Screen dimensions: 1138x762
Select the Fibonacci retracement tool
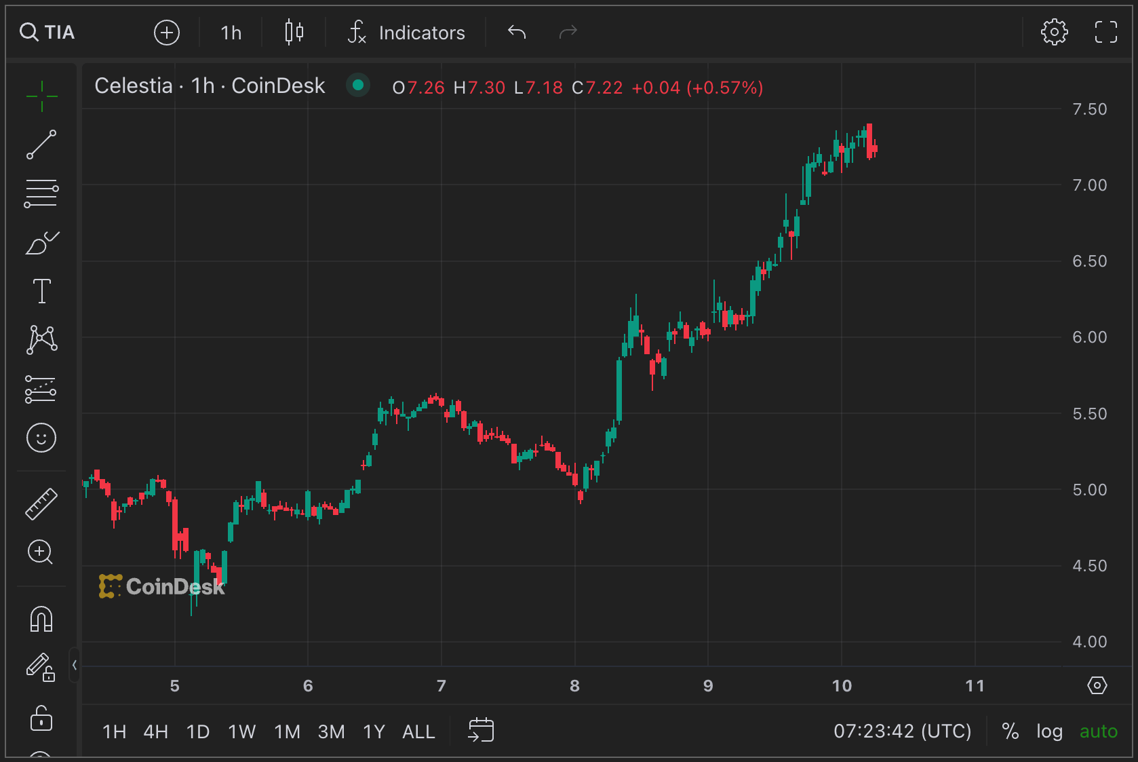(42, 193)
